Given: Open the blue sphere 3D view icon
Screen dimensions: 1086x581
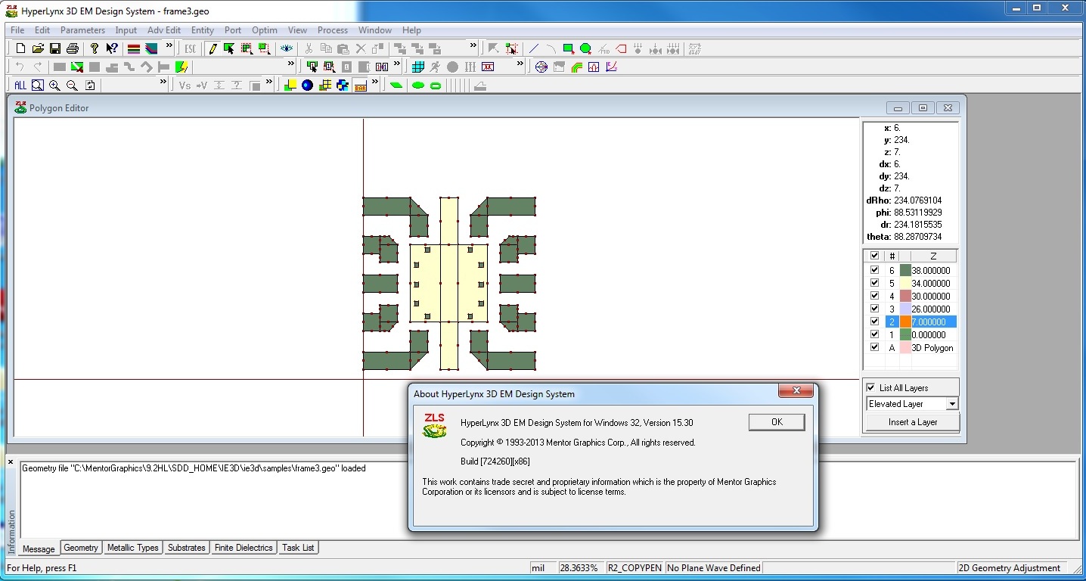Looking at the screenshot, I should (307, 85).
